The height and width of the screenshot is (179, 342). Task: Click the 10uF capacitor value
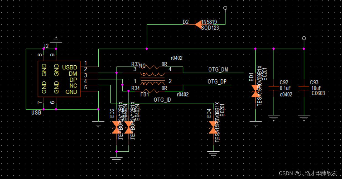coord(317,88)
